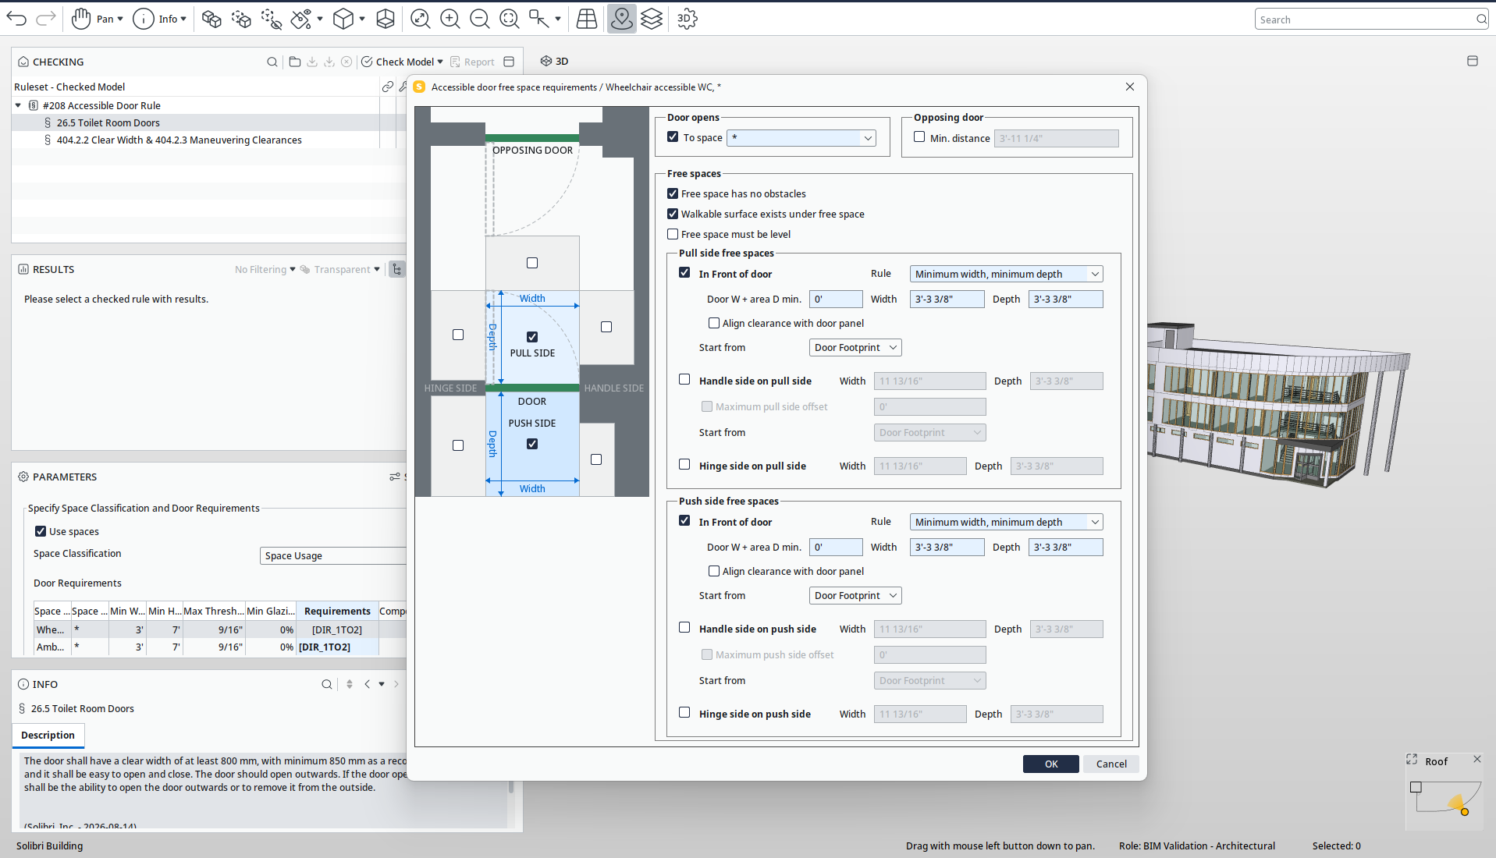The width and height of the screenshot is (1496, 858).
Task: Click the Zoom In magnifier icon
Action: 450,19
